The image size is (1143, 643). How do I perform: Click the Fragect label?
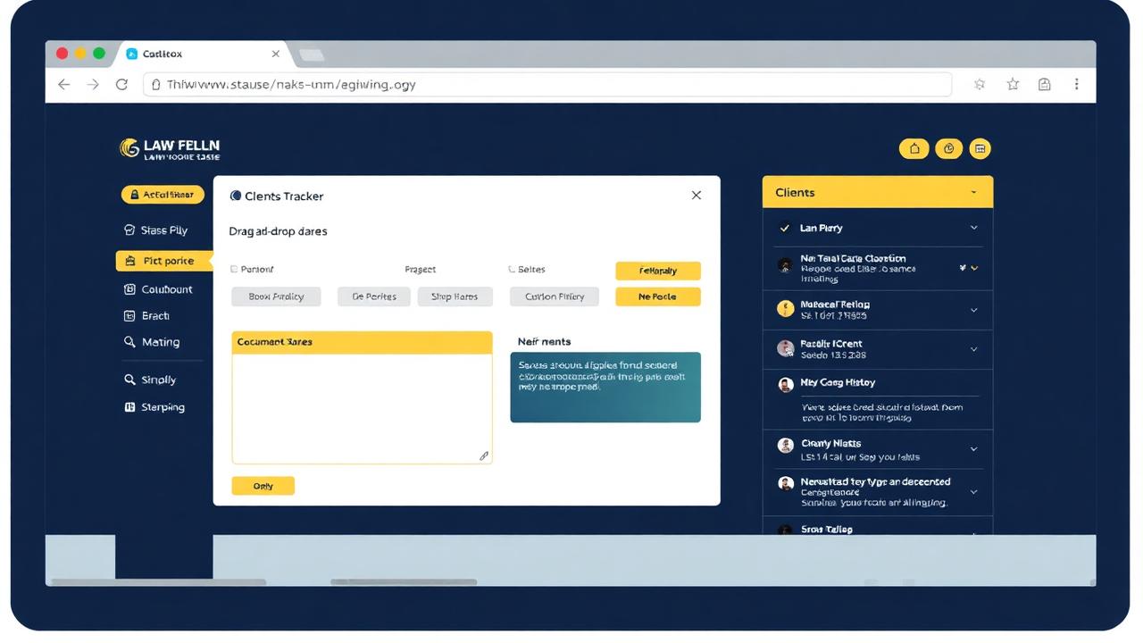point(420,269)
